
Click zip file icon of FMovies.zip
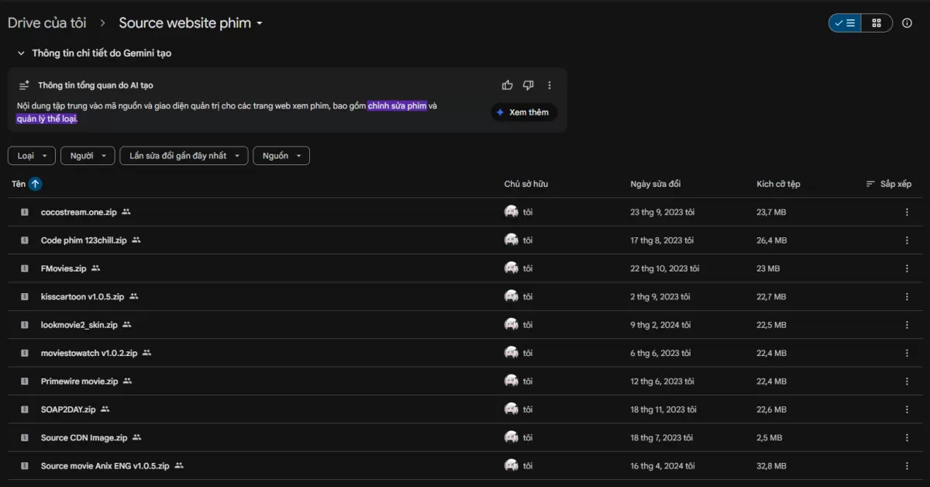[24, 268]
